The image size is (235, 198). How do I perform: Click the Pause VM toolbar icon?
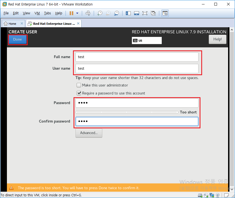coord(71,13)
